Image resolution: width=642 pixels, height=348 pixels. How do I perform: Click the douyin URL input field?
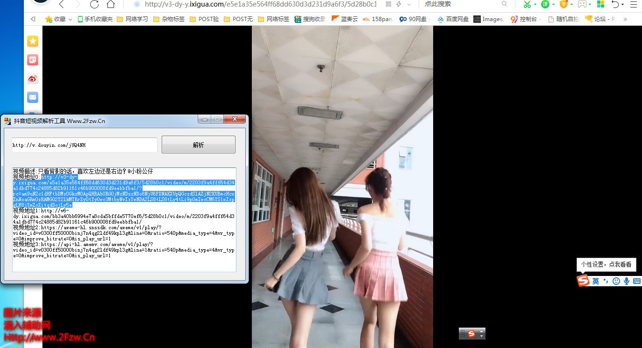84,145
